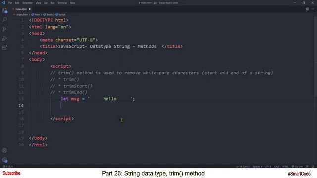Click Spaces: 4 indentation setting

pyautogui.click(x=257, y=167)
